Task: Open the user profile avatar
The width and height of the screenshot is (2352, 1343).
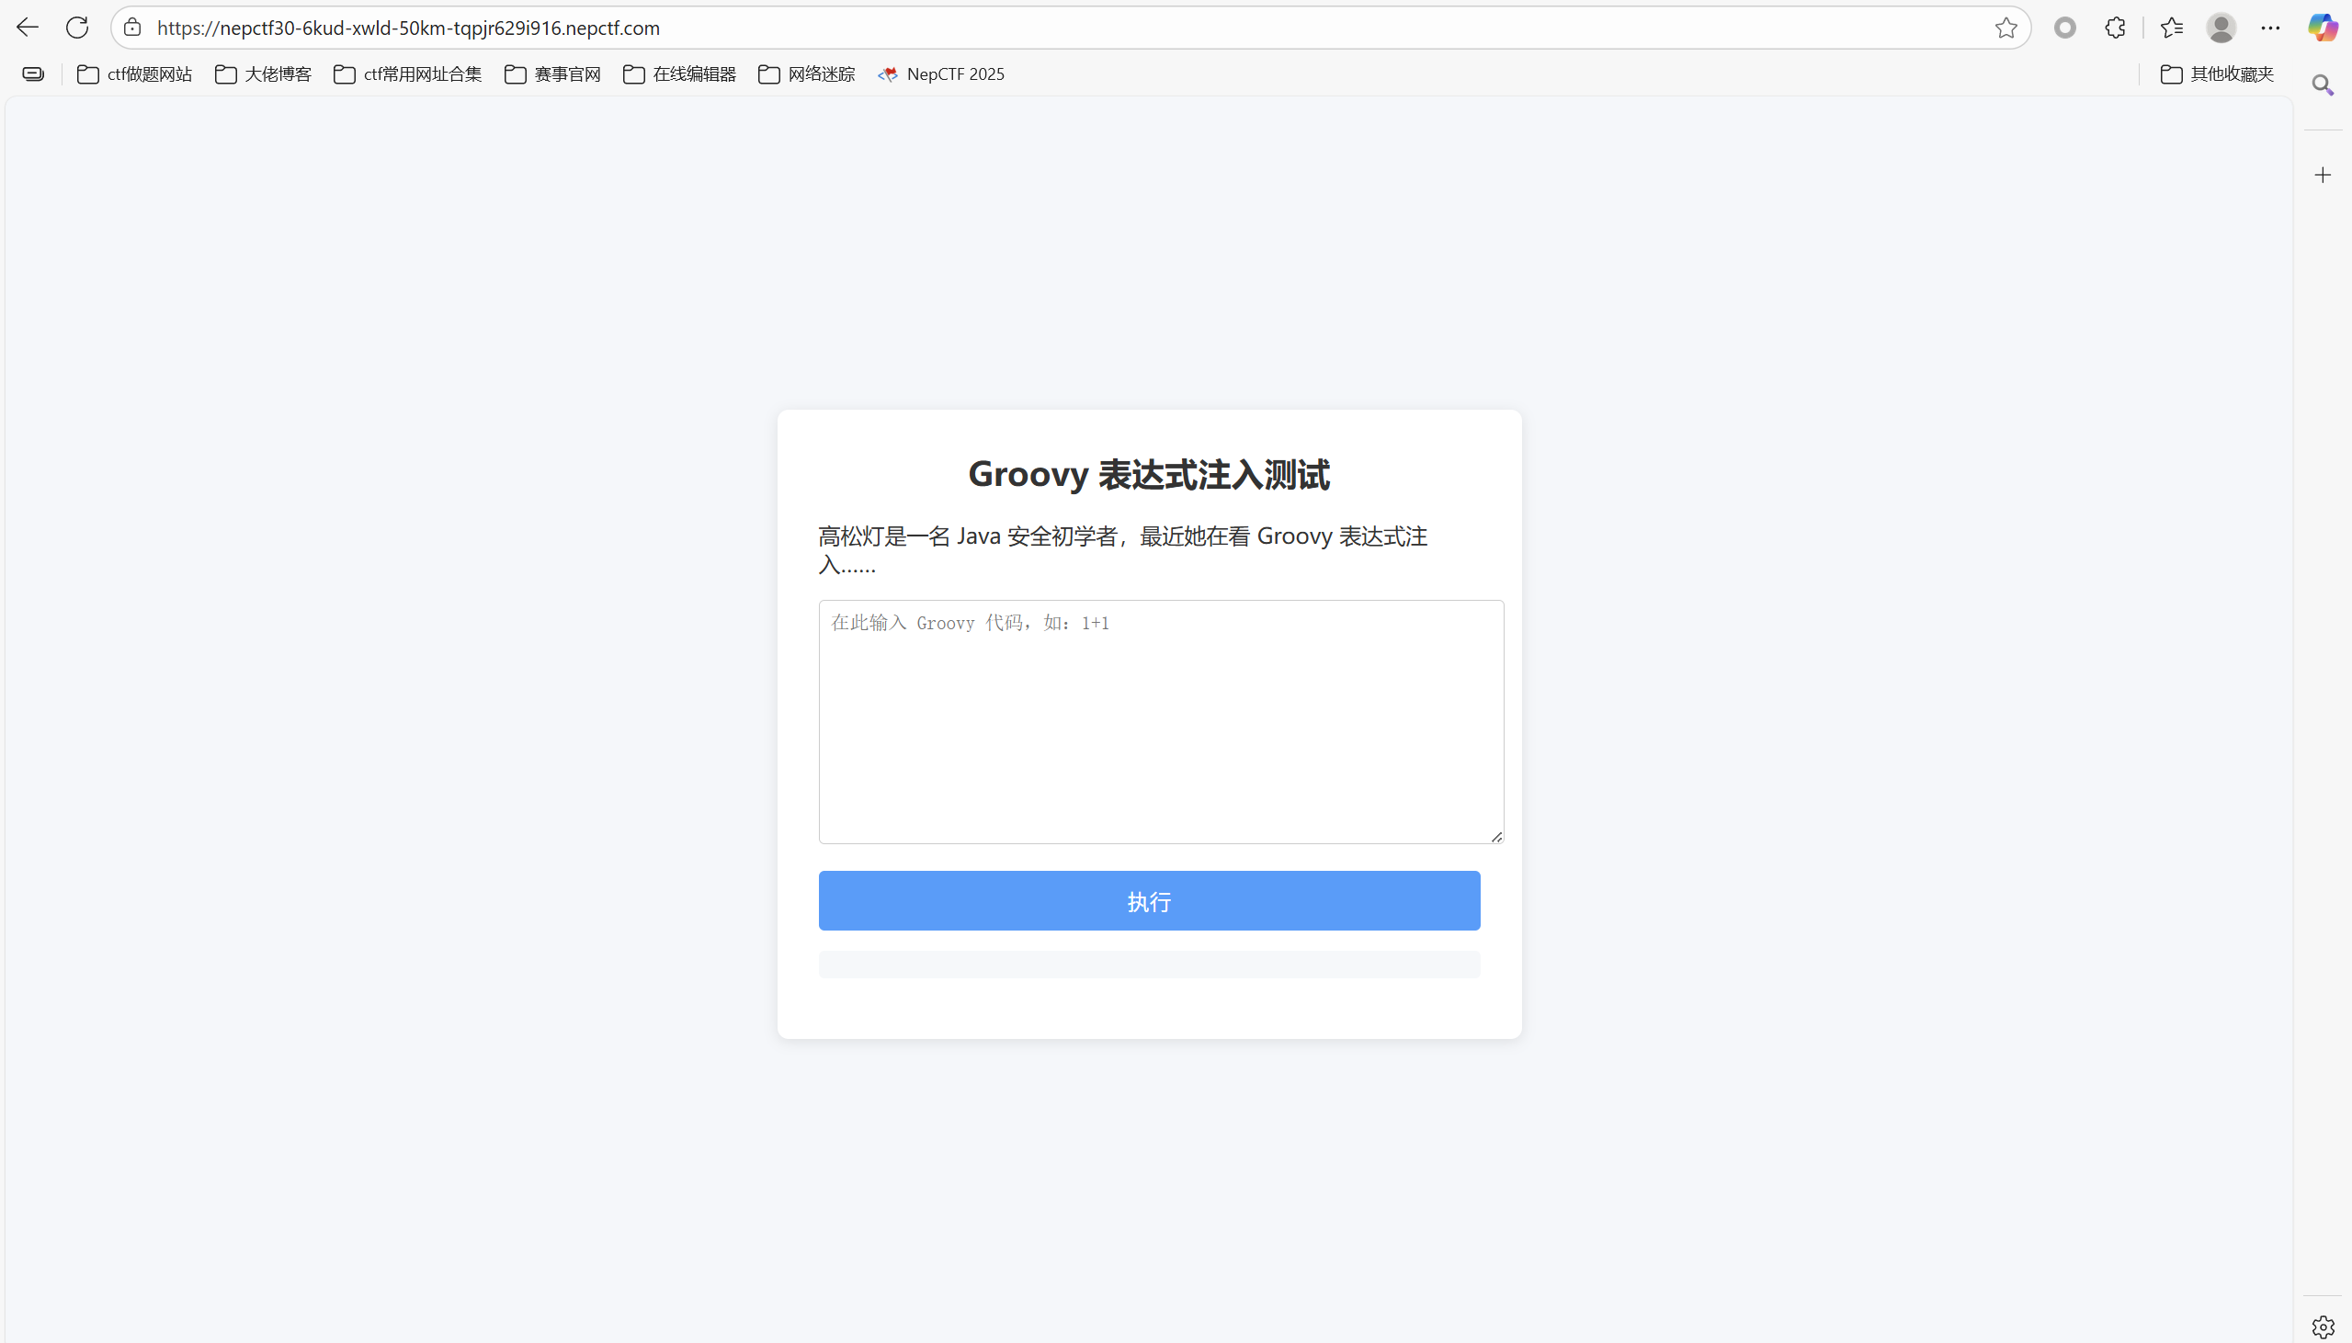Action: click(2221, 28)
